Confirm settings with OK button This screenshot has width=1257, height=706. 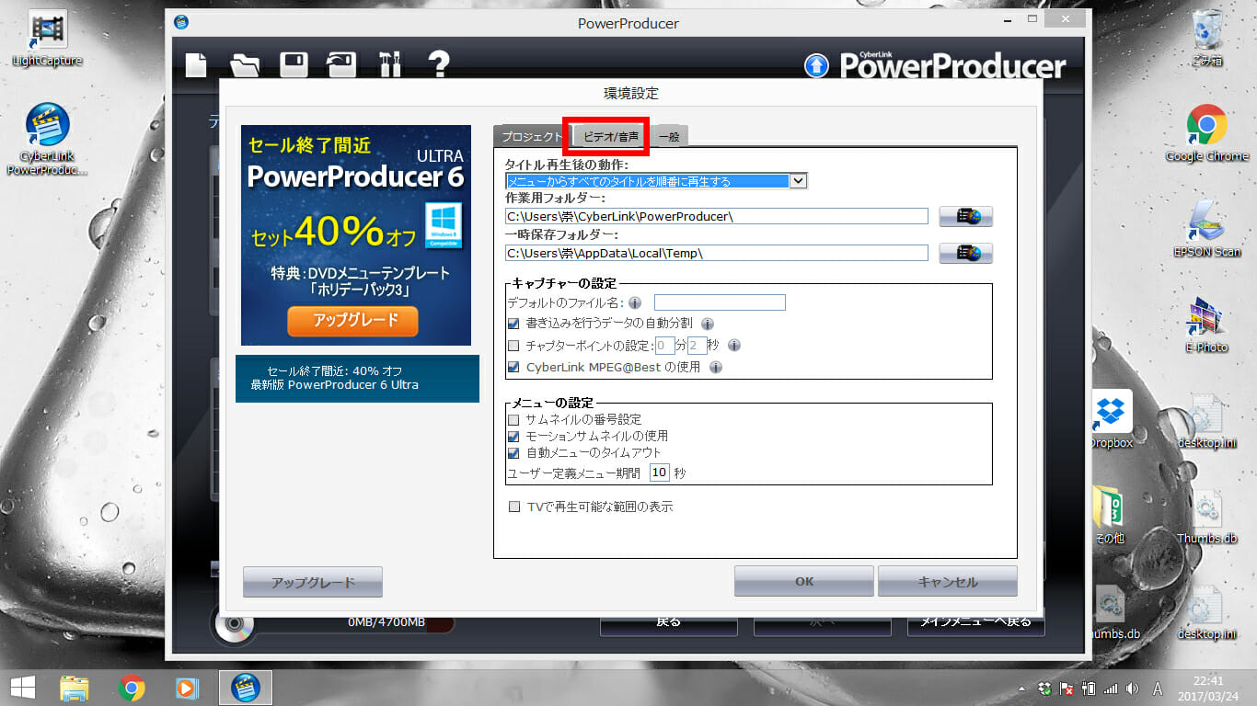coord(804,582)
